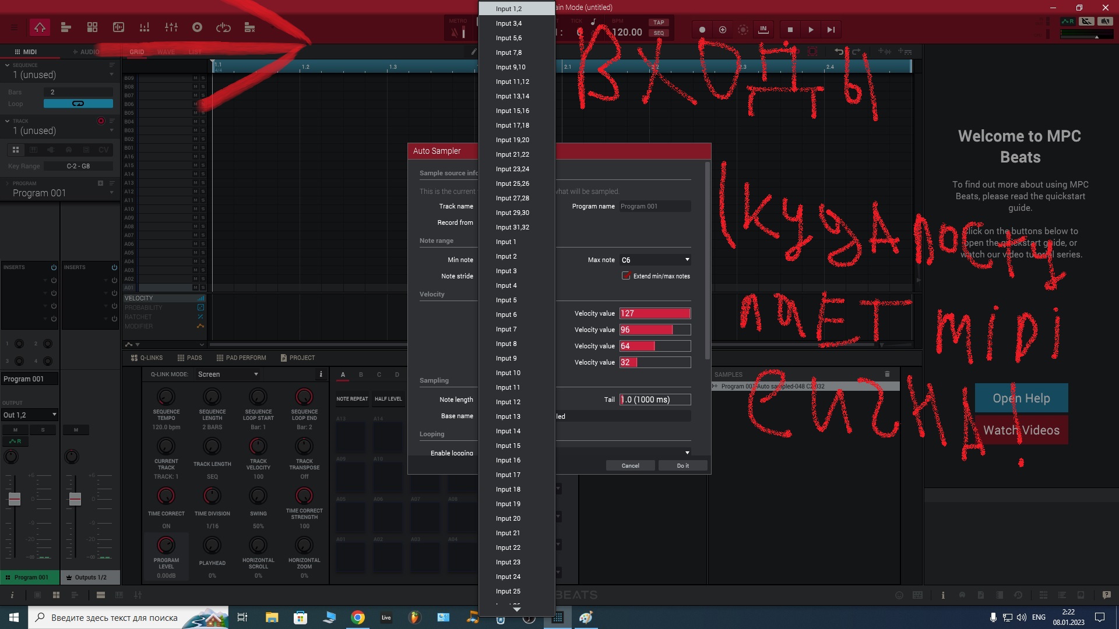
Task: Click the Stop transport button
Action: 790,30
